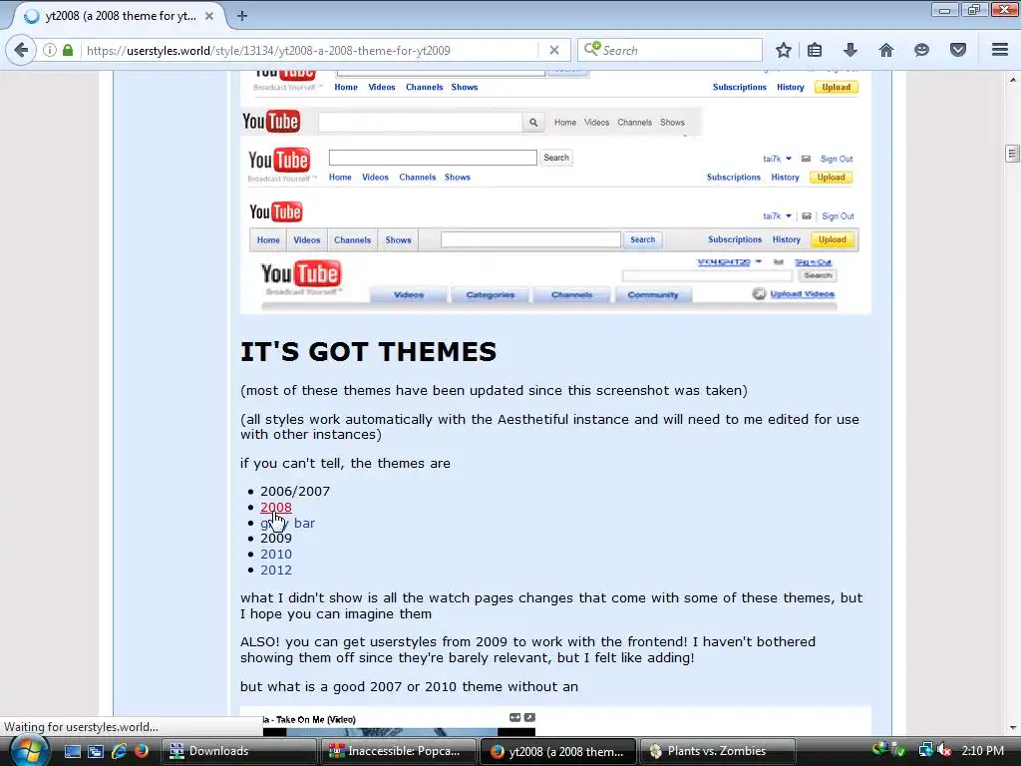
Task: Show your bookmarks list icon
Action: click(815, 50)
